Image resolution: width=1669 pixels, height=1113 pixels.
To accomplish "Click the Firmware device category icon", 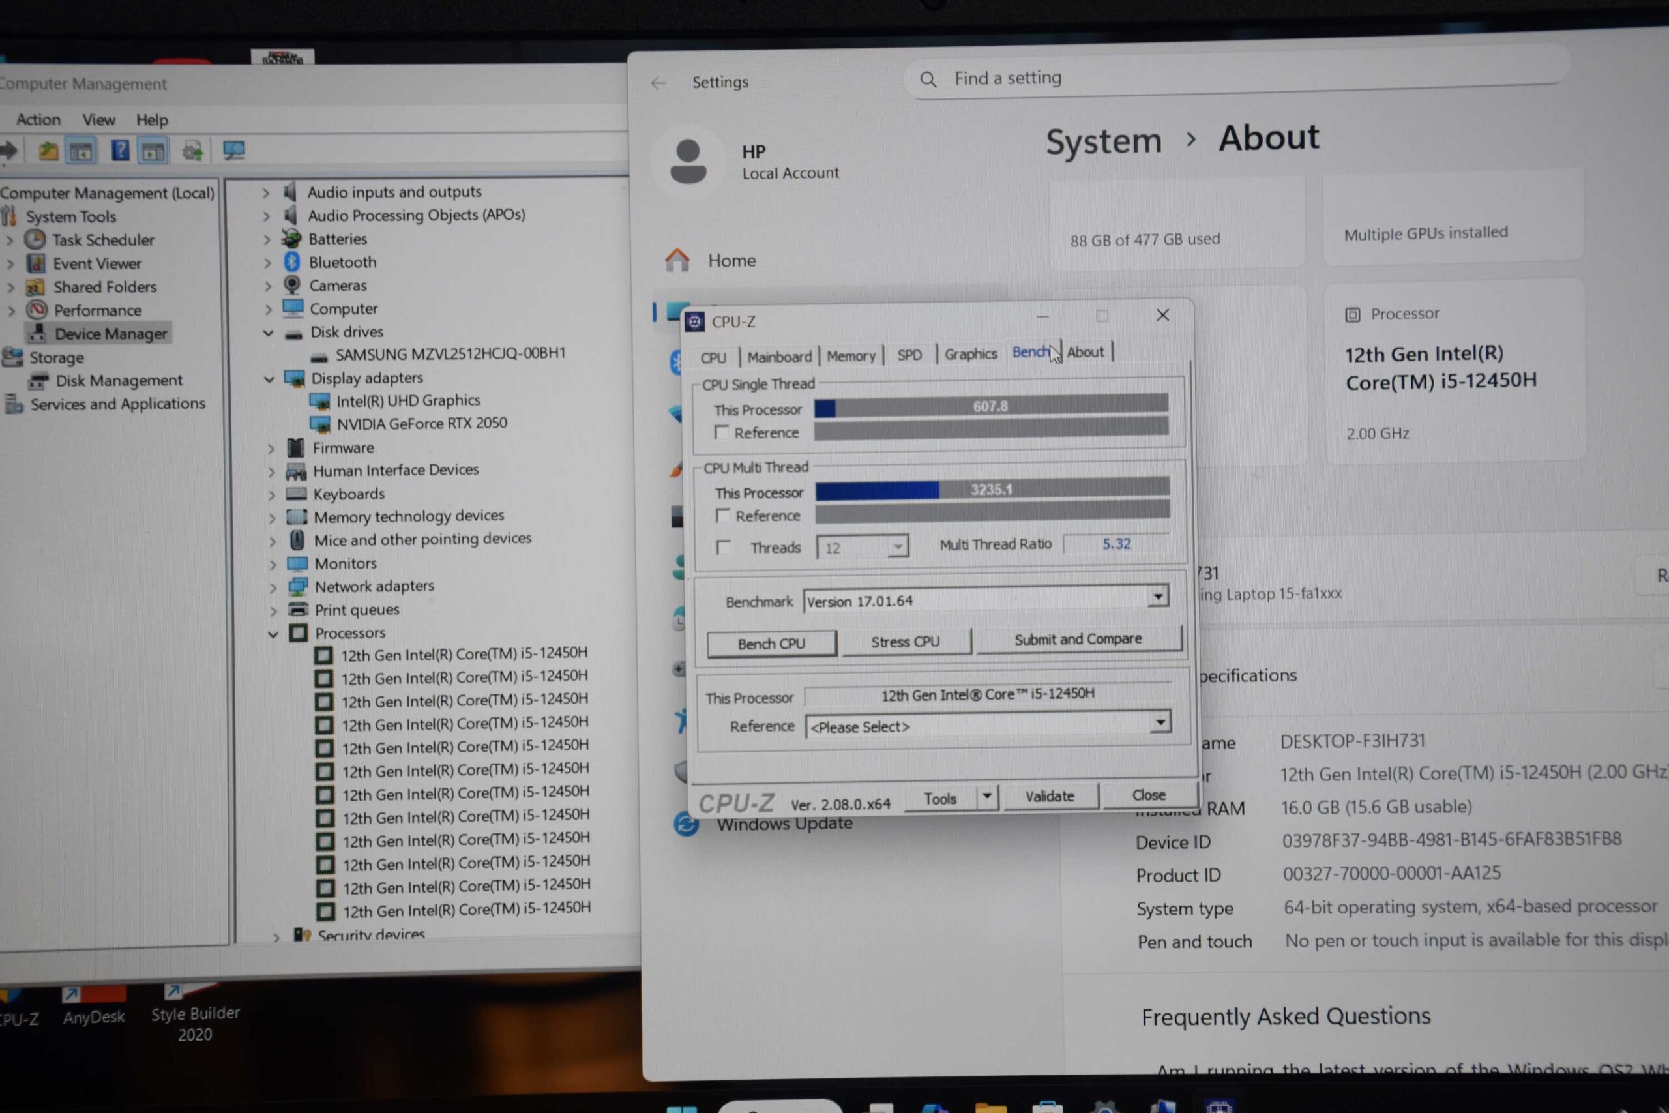I will point(295,447).
